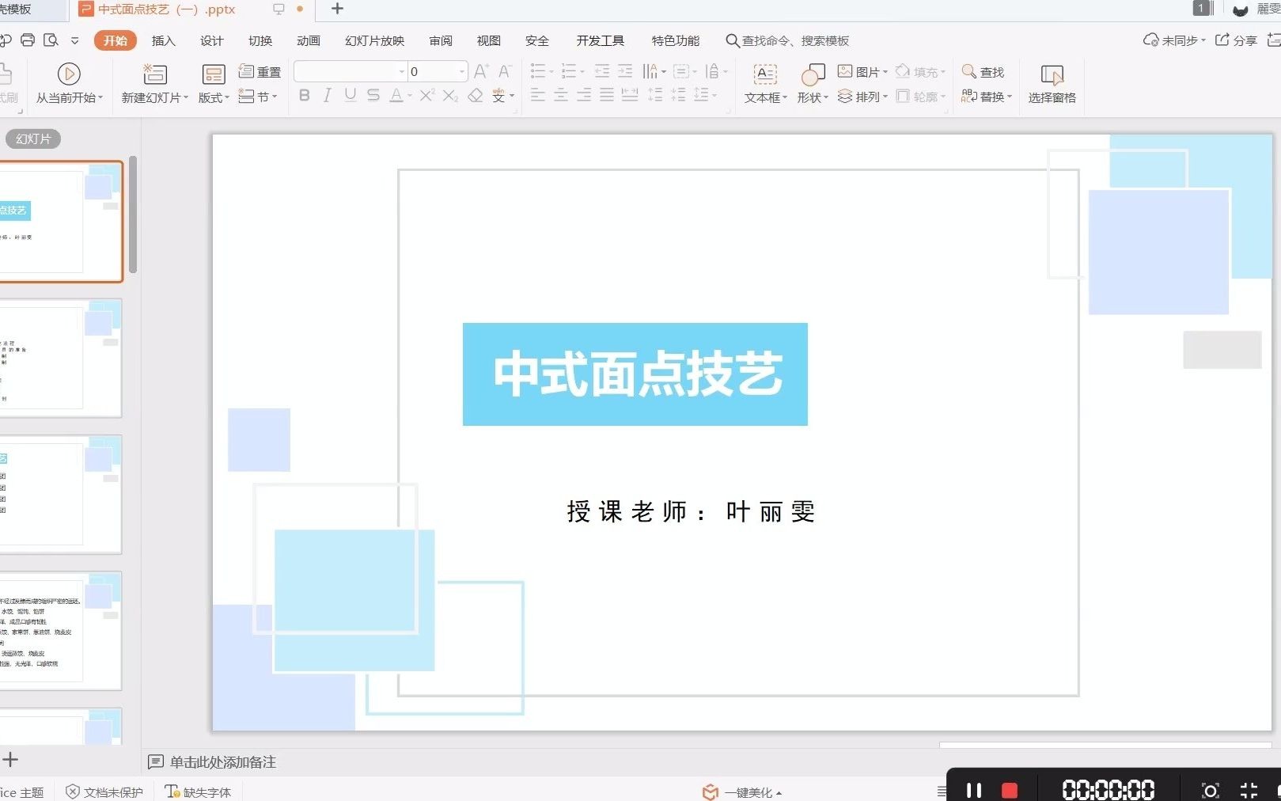Screen dimensions: 1281x801
Task: Toggle italic formatting
Action: [326, 95]
